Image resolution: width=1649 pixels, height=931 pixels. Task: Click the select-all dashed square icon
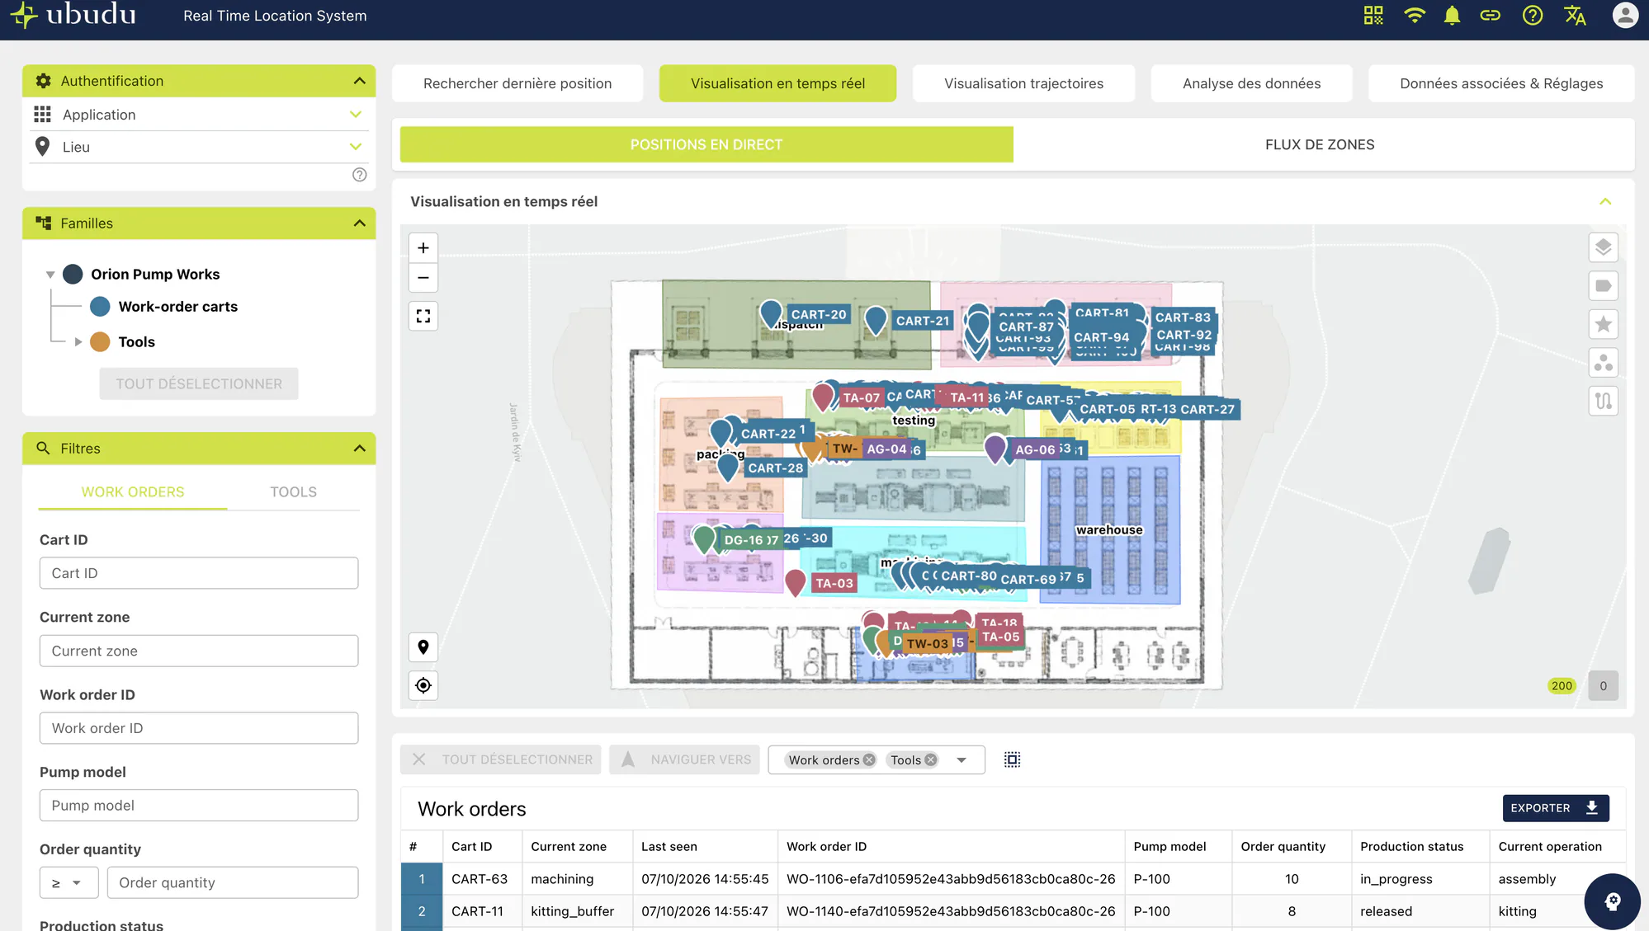(x=1013, y=759)
